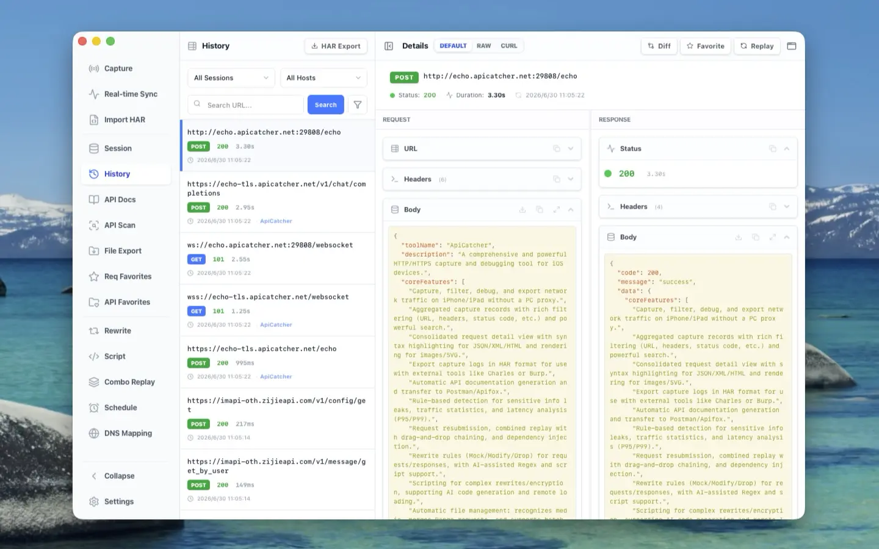The height and width of the screenshot is (549, 879).
Task: Click the request body JSON code area
Action: (x=482, y=373)
